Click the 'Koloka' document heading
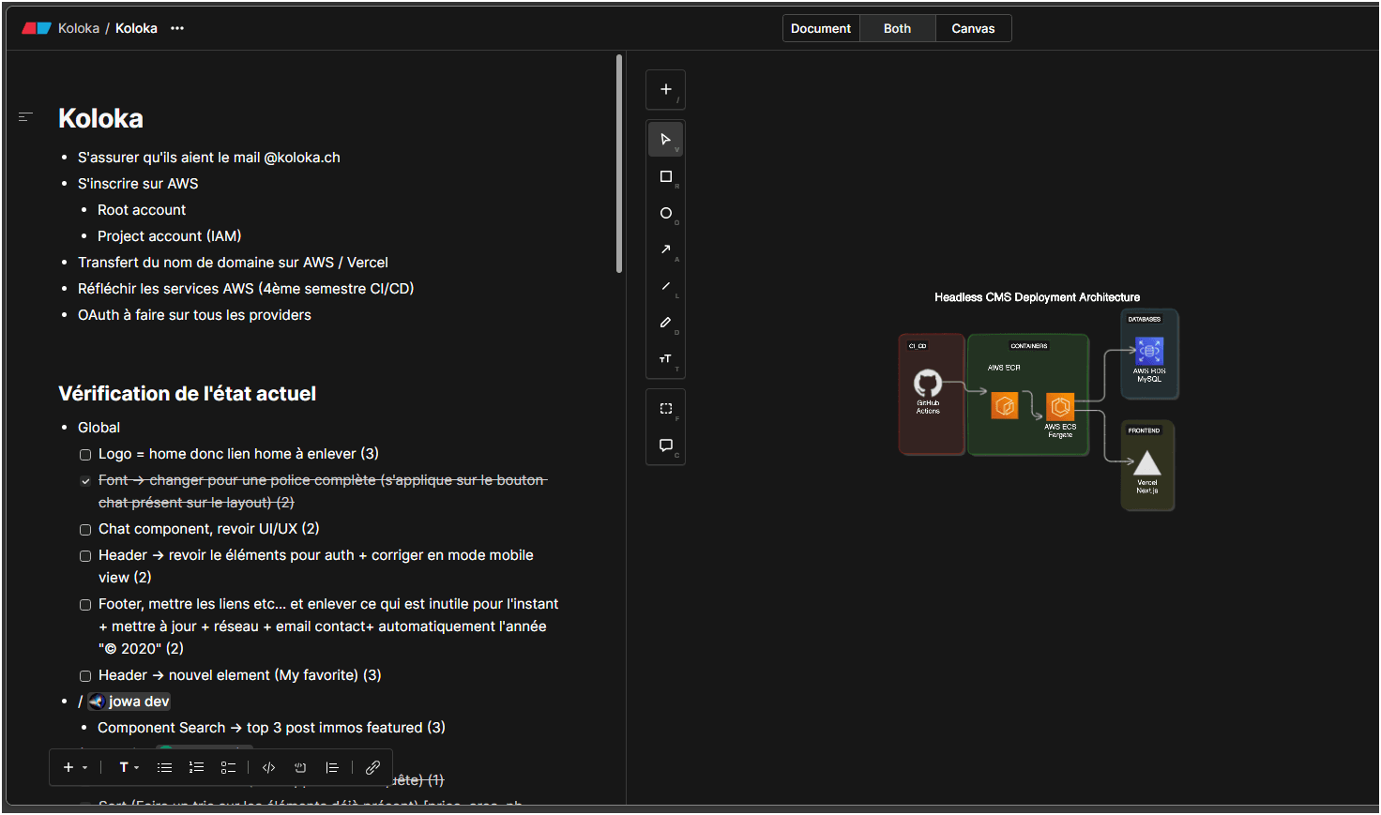 coord(101,118)
